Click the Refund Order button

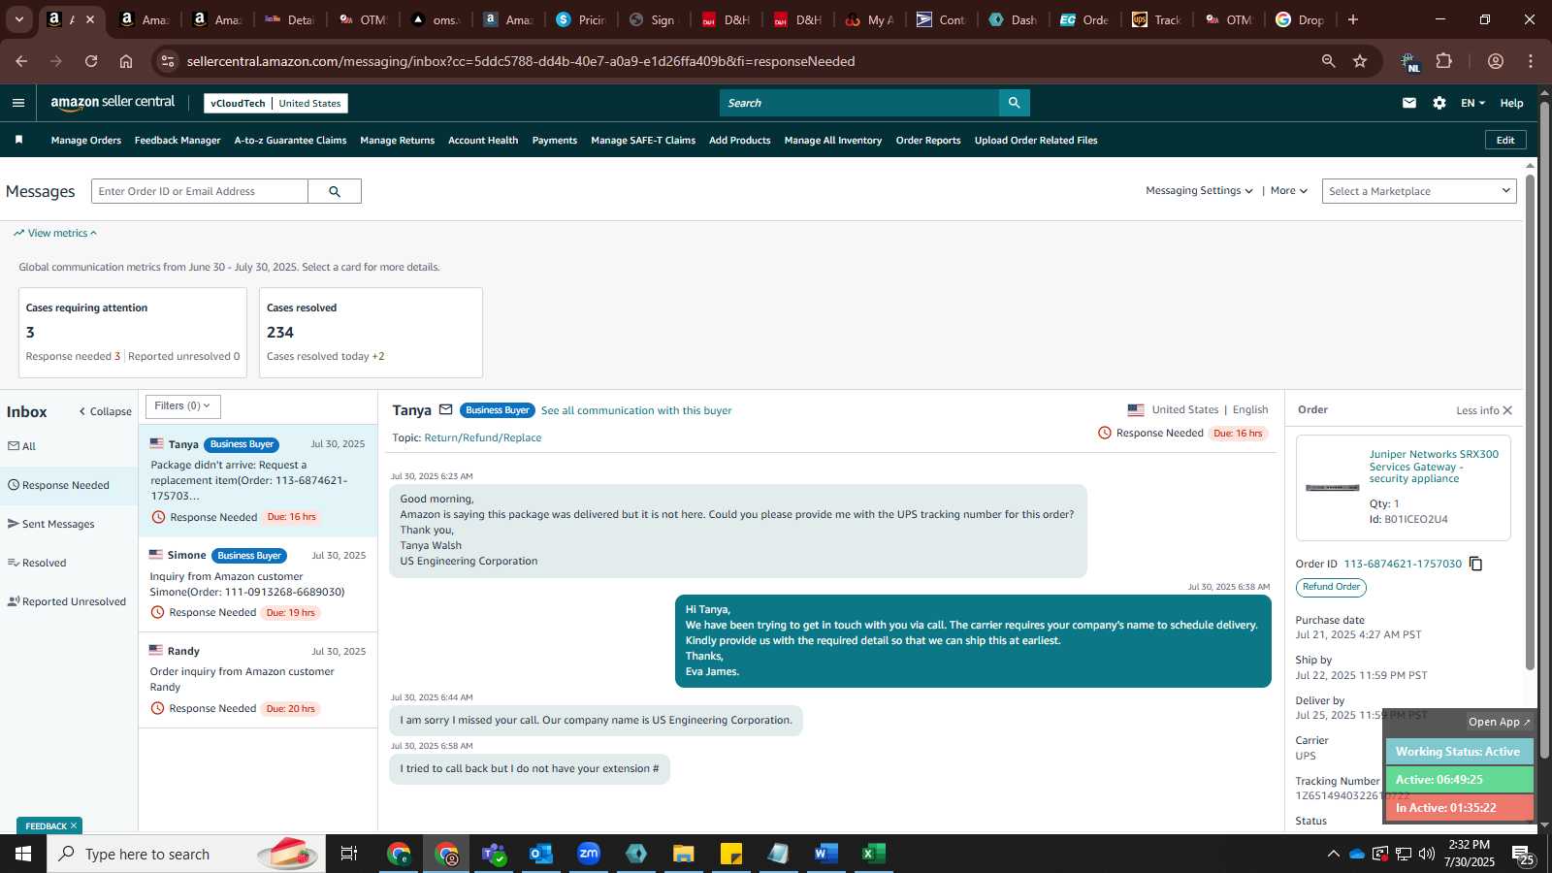[x=1331, y=587]
